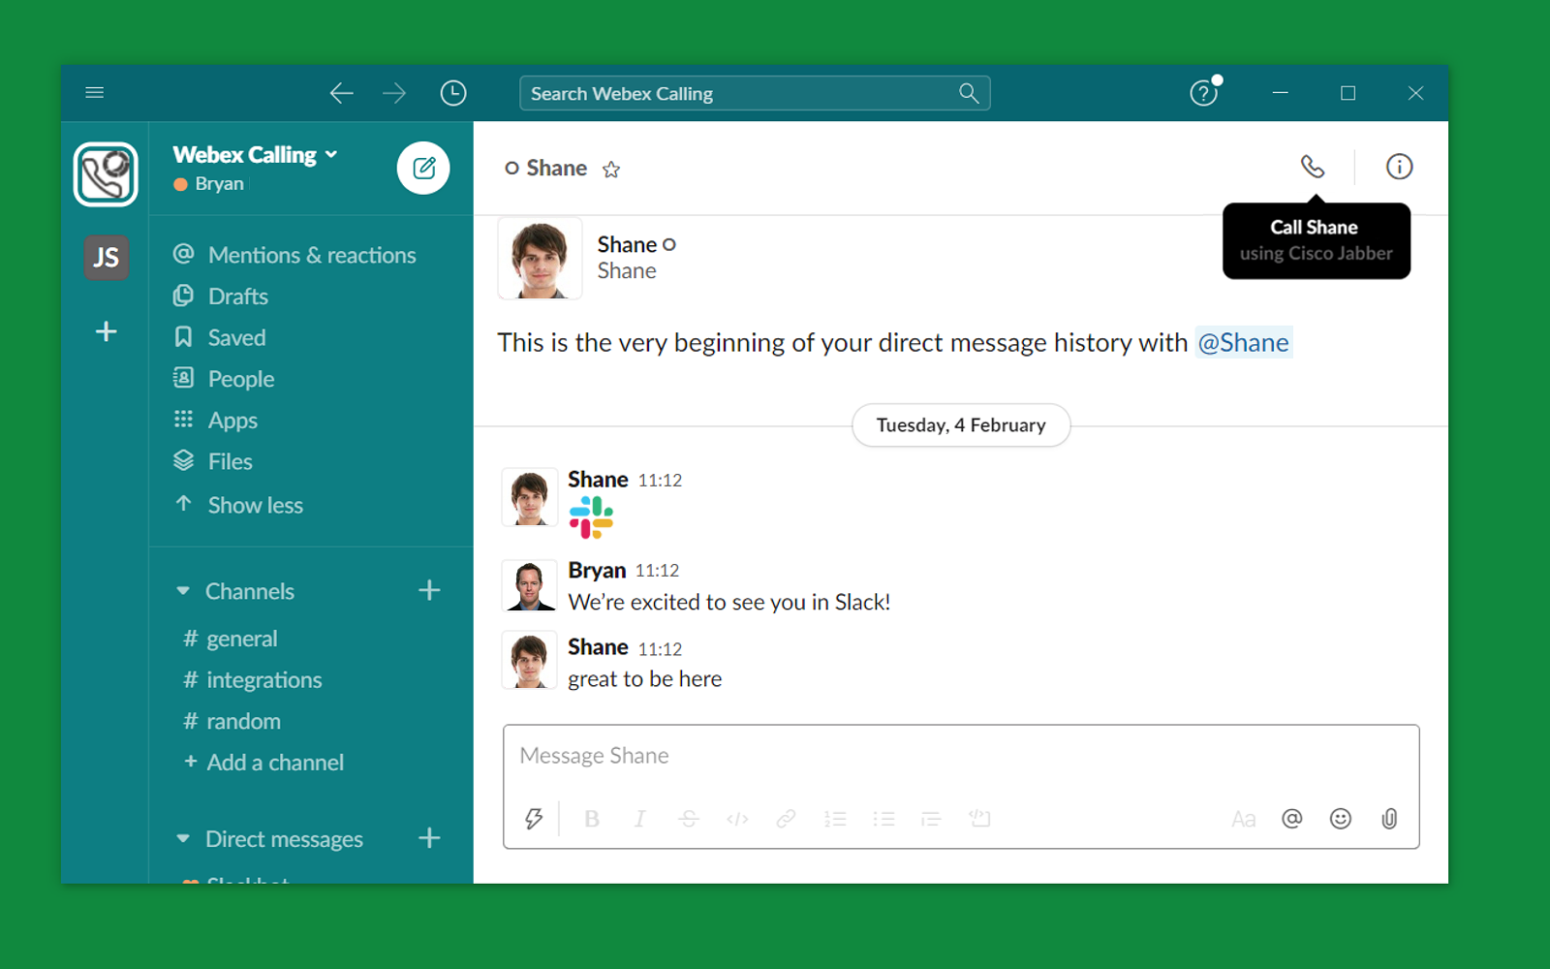This screenshot has height=969, width=1550.
Task: Click the Search Webex Calling field
Action: (755, 93)
